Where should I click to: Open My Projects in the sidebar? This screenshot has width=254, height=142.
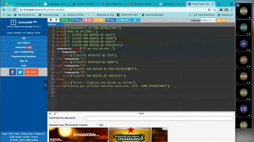pyautogui.click(x=24, y=43)
